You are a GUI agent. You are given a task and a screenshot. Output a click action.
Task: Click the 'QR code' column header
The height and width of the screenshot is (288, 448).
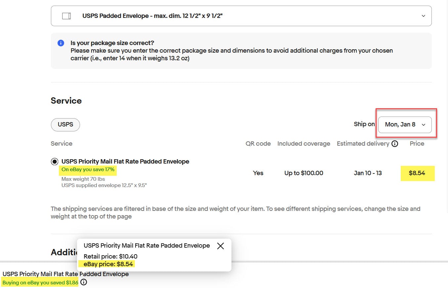point(258,144)
